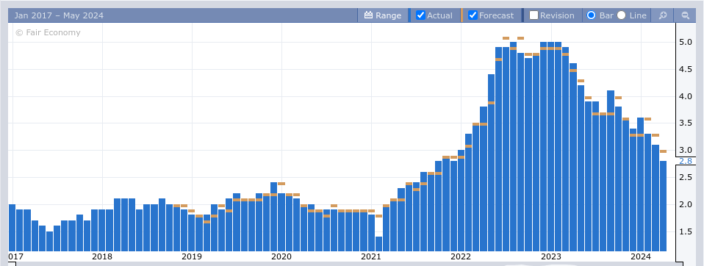Click the blue 2.8 current value label
This screenshot has width=704, height=266.
coord(685,161)
